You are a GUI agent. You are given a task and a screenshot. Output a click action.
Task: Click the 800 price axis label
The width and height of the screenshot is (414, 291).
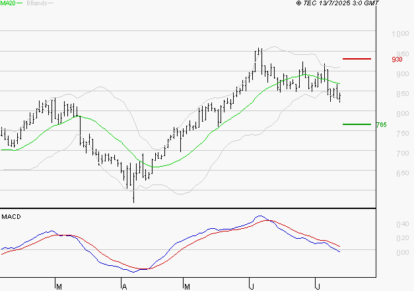tap(402, 114)
